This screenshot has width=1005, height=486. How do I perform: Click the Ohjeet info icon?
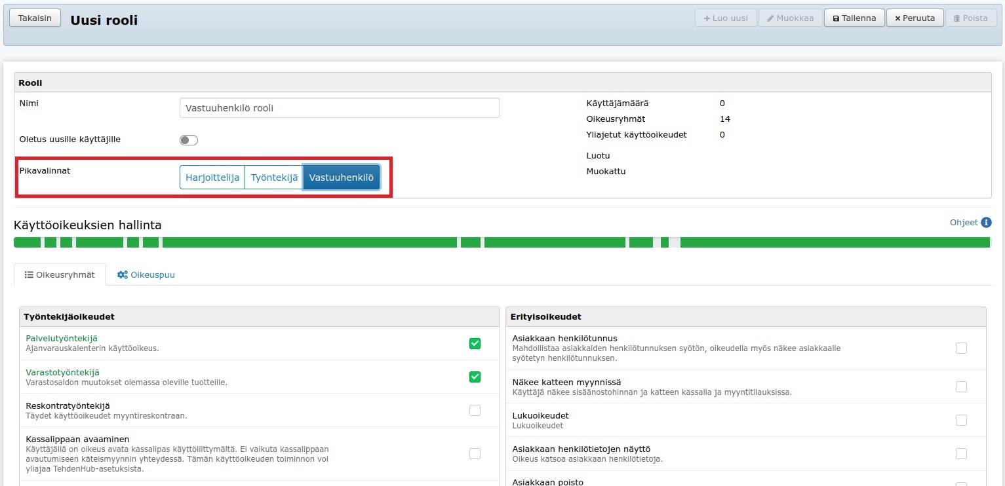[x=986, y=223]
